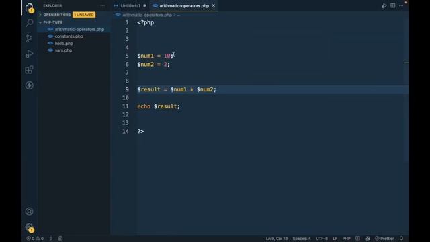Open constants.php in the file tree

[69, 36]
